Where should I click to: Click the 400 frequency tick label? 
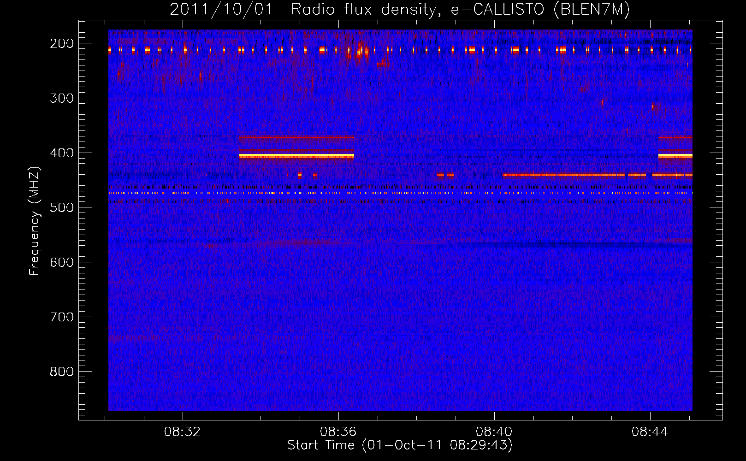click(x=62, y=153)
